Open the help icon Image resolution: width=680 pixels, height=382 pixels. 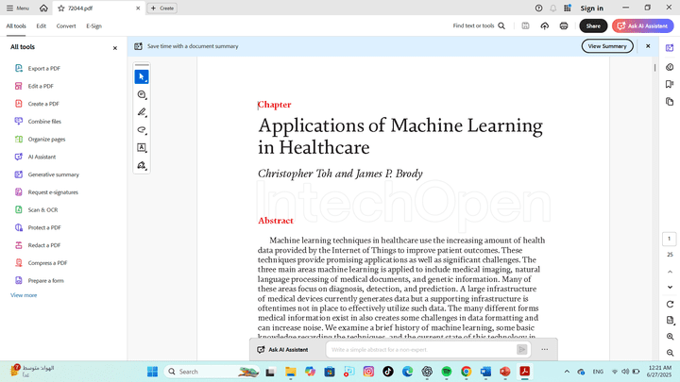click(x=538, y=8)
